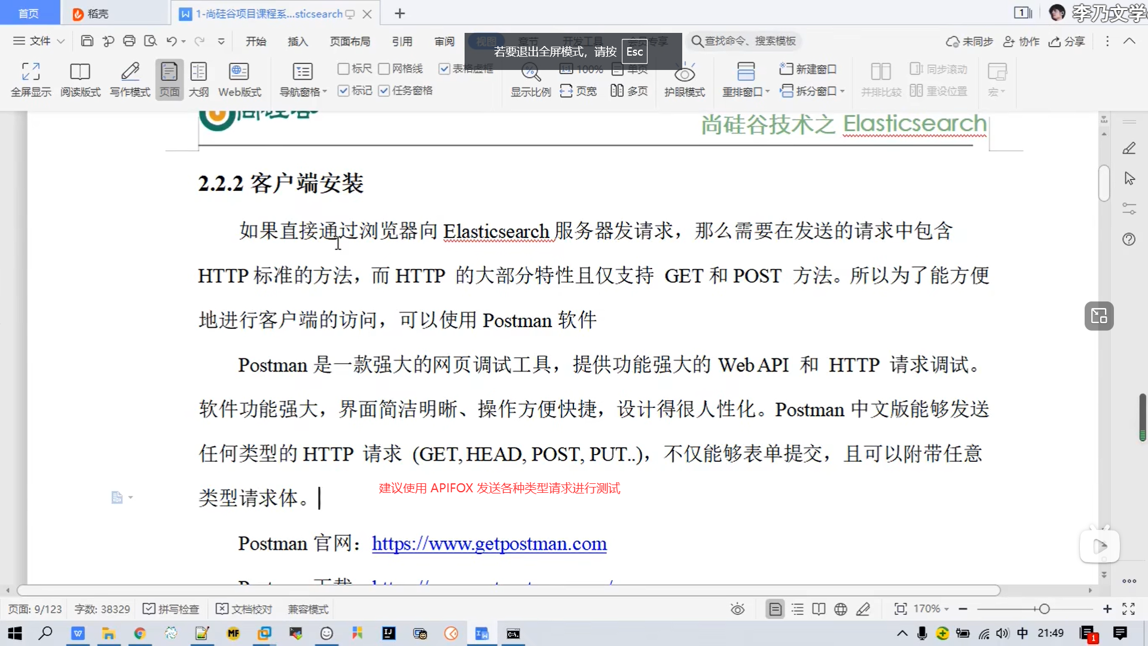Click the 全屏显示 fullscreen icon
Screen dimensions: 1148x646
coord(30,72)
